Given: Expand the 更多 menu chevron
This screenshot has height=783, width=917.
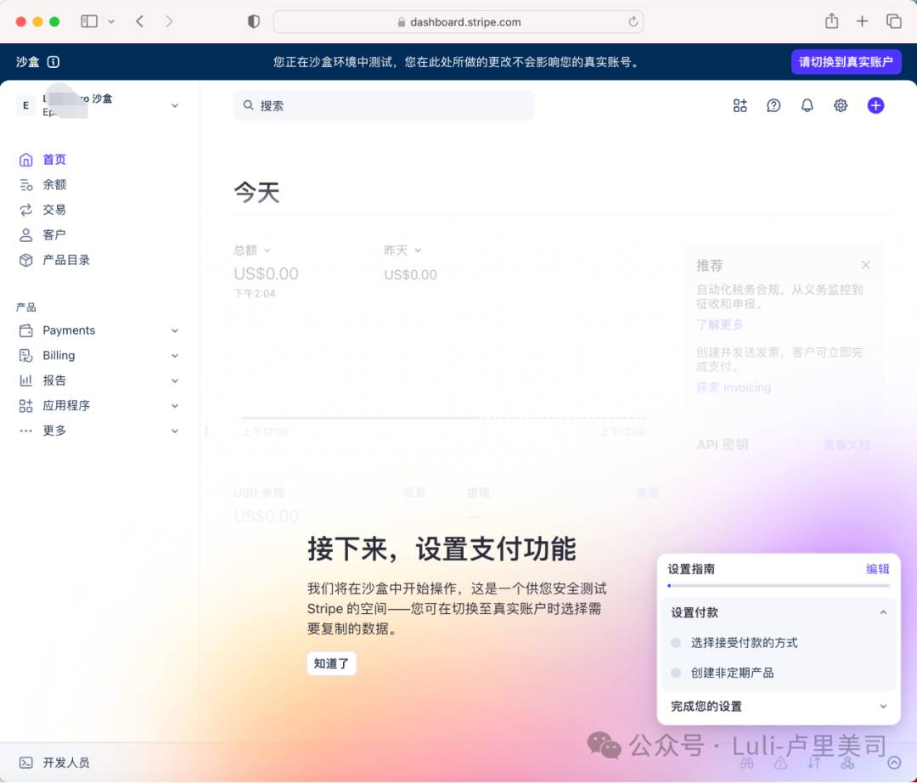Looking at the screenshot, I should 174,431.
